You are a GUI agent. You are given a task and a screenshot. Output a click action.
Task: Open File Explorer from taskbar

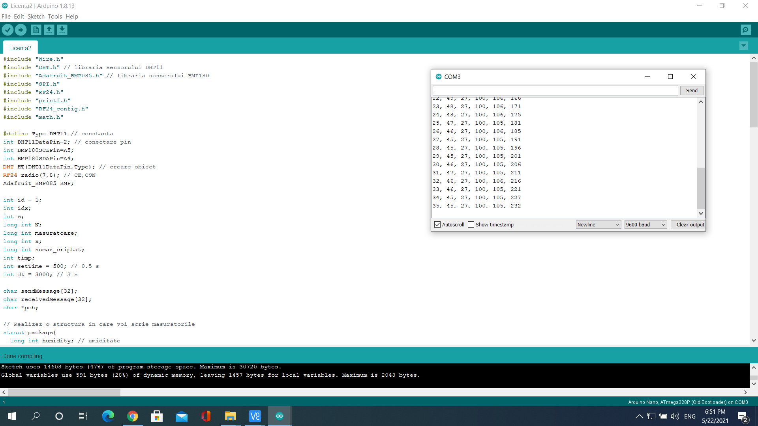tap(230, 416)
